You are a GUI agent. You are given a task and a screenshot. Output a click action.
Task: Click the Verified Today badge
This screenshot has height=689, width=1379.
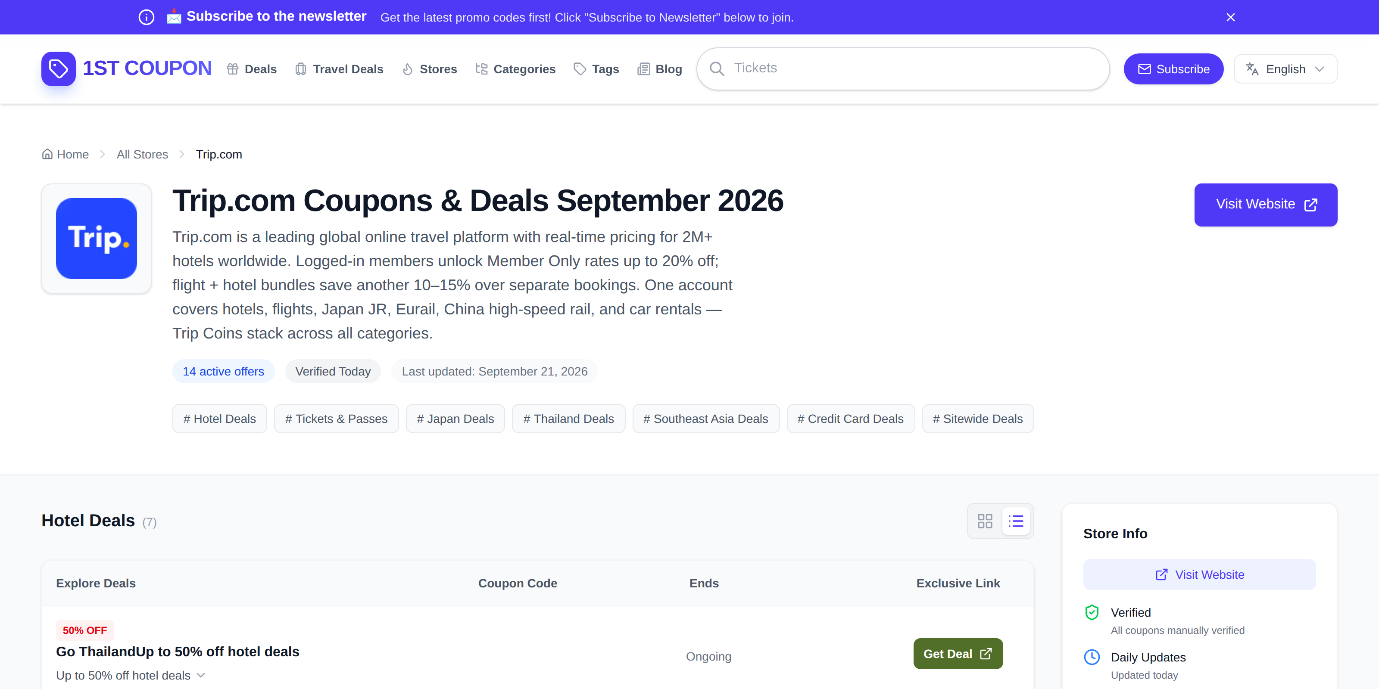(332, 371)
